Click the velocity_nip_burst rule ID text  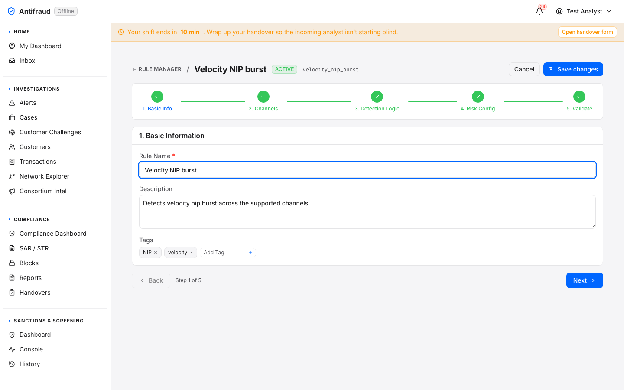[331, 70]
